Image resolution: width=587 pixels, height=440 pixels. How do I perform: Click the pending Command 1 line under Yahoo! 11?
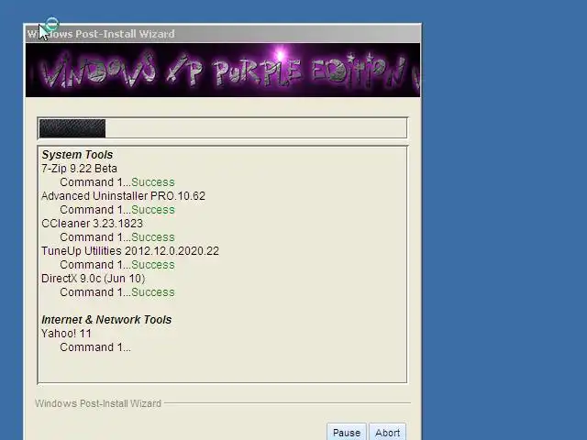[x=95, y=347]
